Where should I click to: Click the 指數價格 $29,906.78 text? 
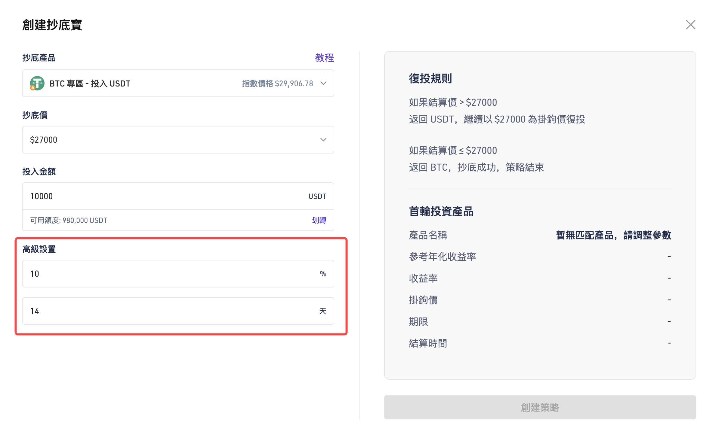[277, 84]
